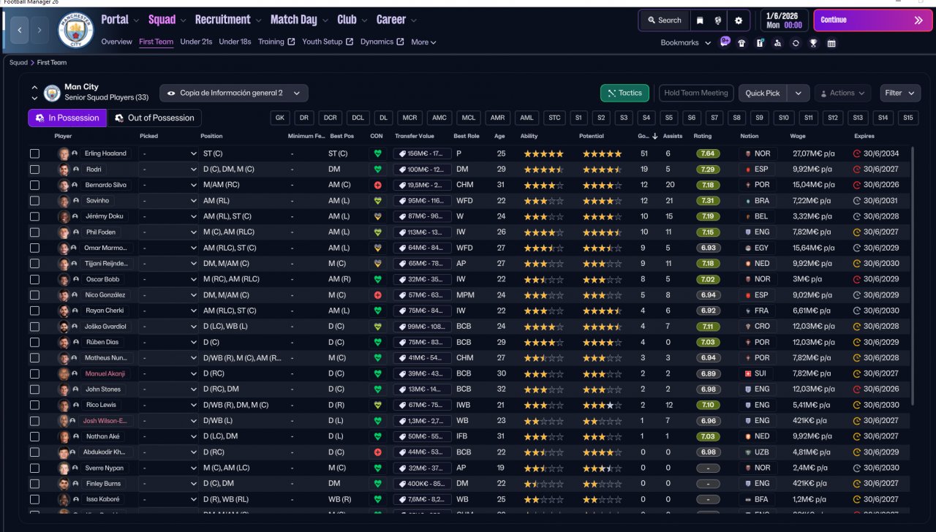Click the back navigation arrow
Image resolution: width=936 pixels, height=532 pixels.
click(20, 30)
